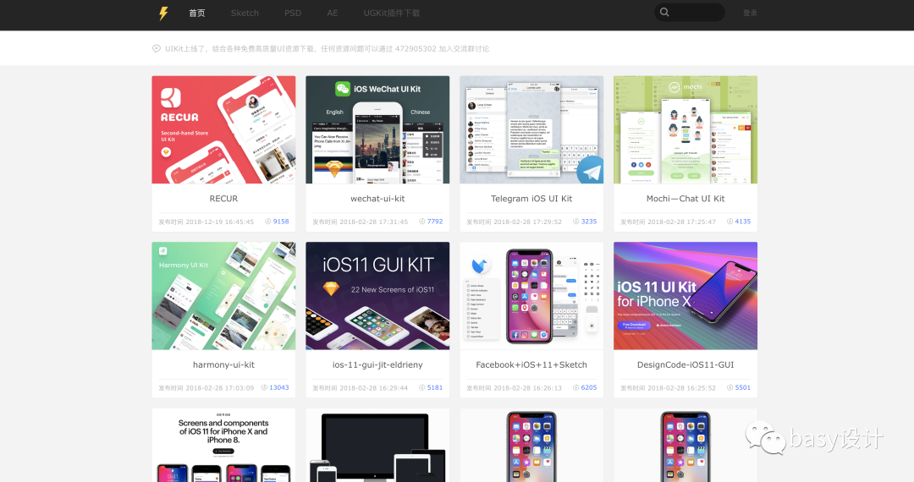Open the wechat-ui-kit title link
The width and height of the screenshot is (914, 482).
pos(377,199)
